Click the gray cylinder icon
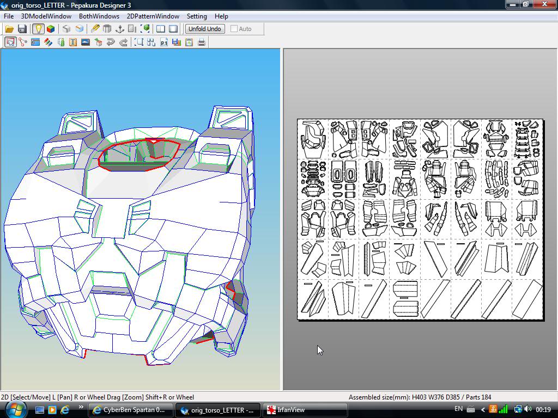This screenshot has height=418, width=558. [107, 29]
